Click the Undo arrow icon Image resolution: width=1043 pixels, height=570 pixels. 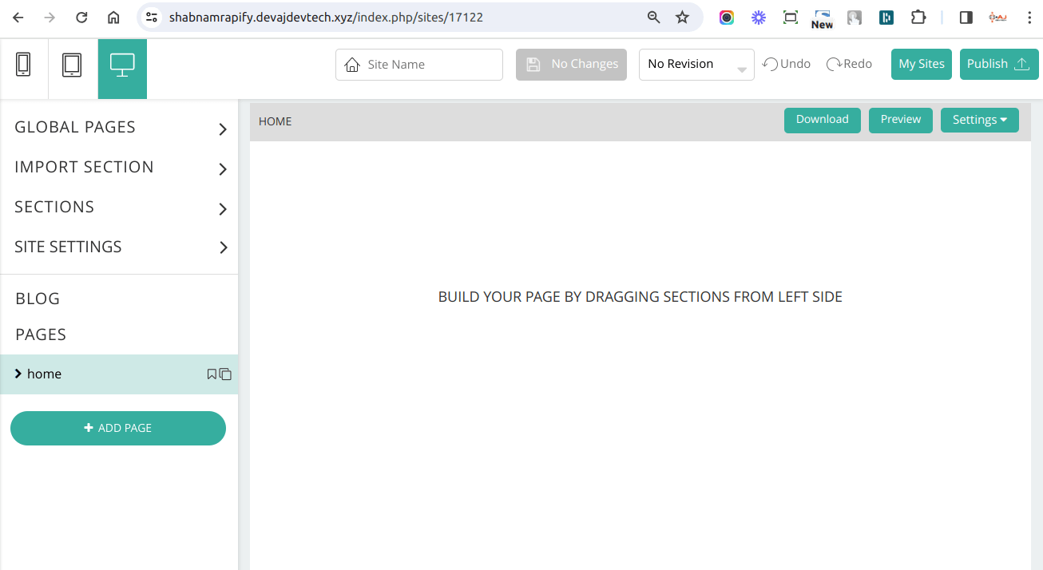pyautogui.click(x=771, y=64)
